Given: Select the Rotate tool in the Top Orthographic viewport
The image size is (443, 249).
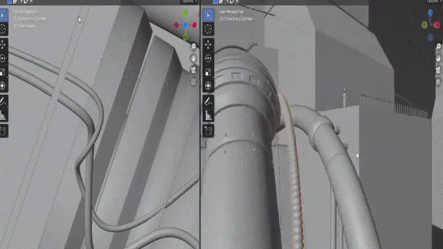Looking at the screenshot, I should [3, 58].
